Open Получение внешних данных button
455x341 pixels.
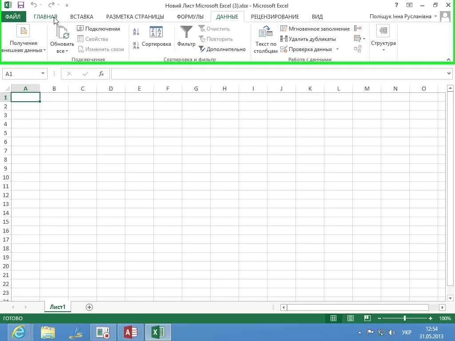24,40
